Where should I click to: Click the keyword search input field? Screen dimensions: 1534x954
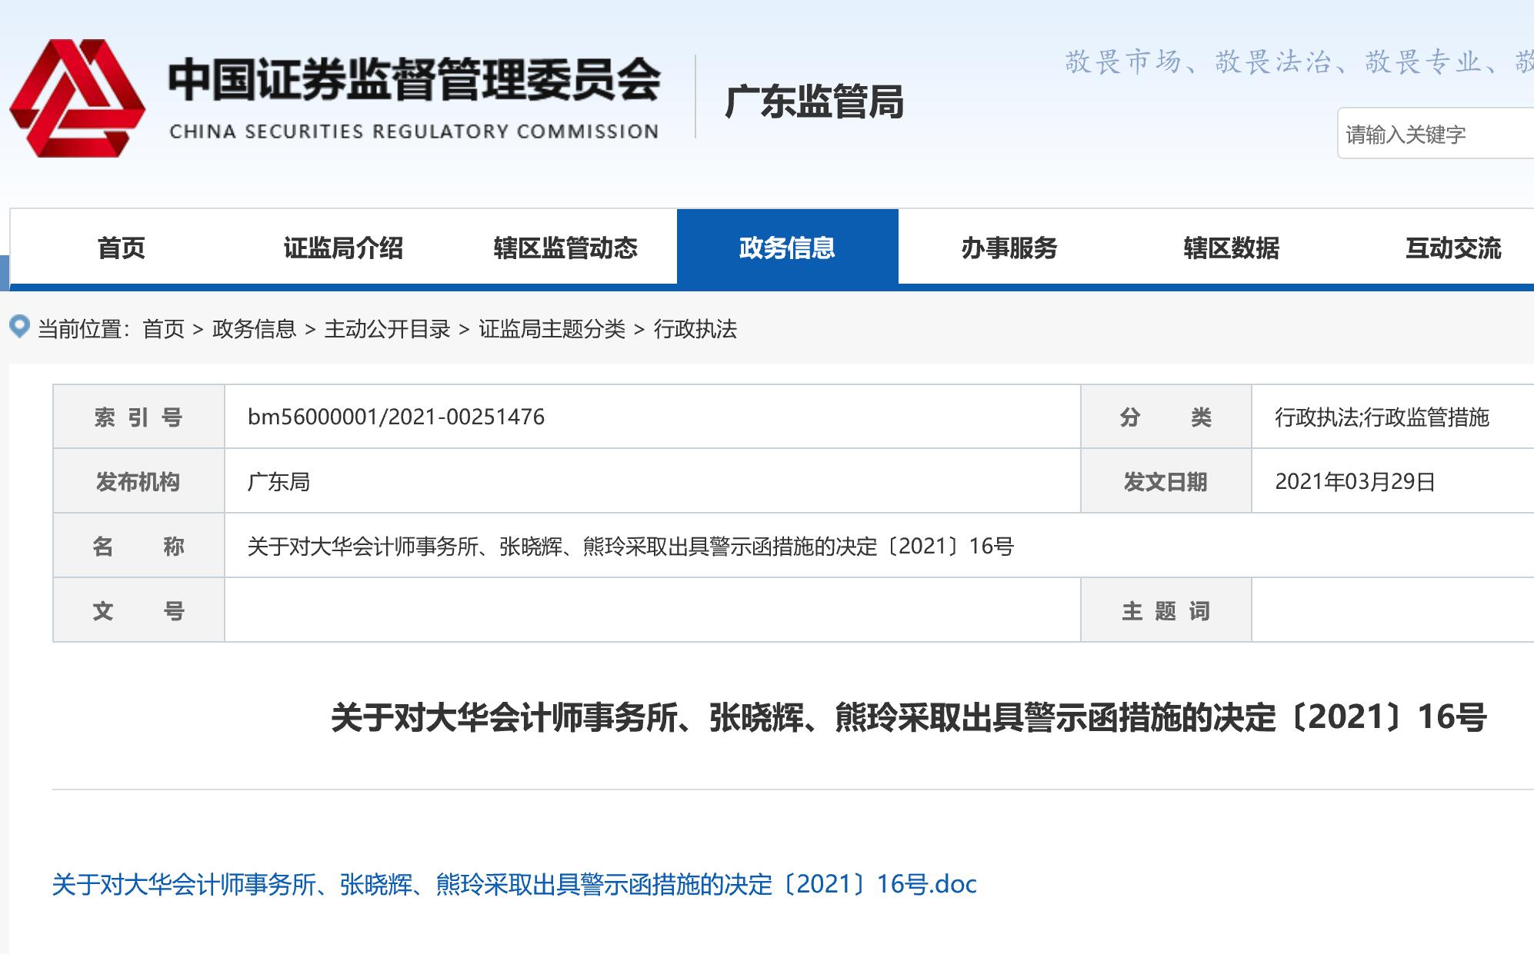(x=1435, y=135)
